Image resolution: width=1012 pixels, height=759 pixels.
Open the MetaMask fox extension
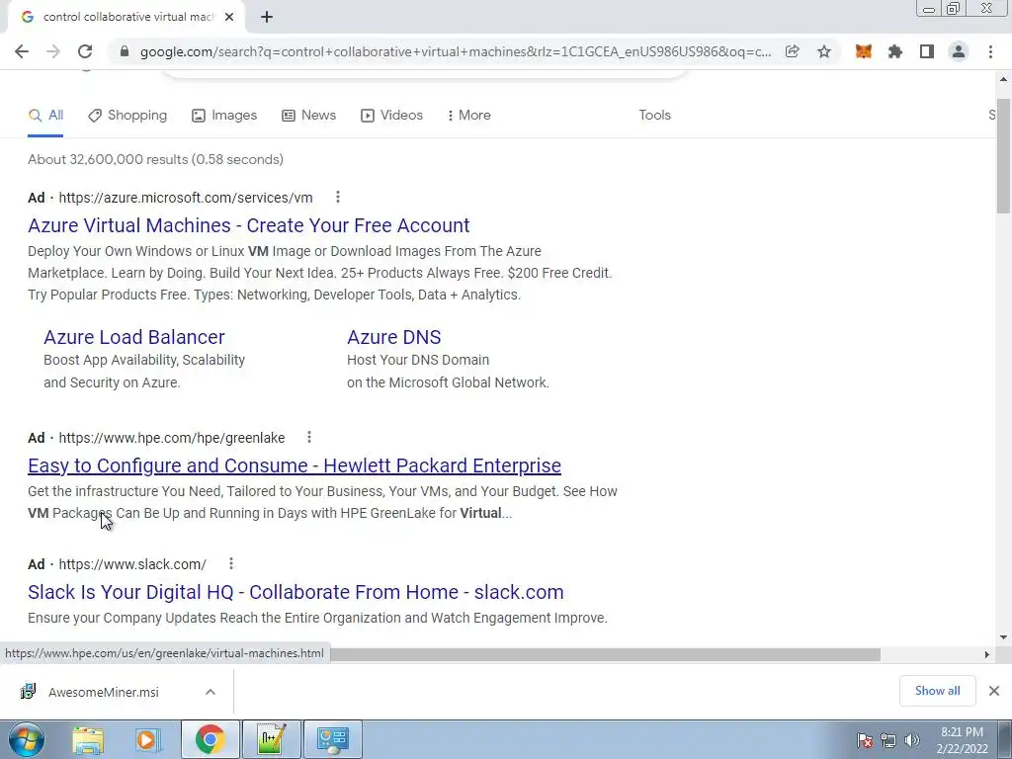pos(864,51)
